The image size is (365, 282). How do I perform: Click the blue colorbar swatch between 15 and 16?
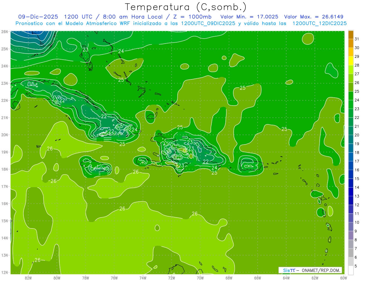350,174
